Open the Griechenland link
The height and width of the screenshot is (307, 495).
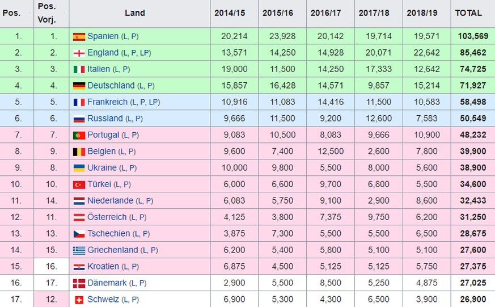click(x=112, y=250)
